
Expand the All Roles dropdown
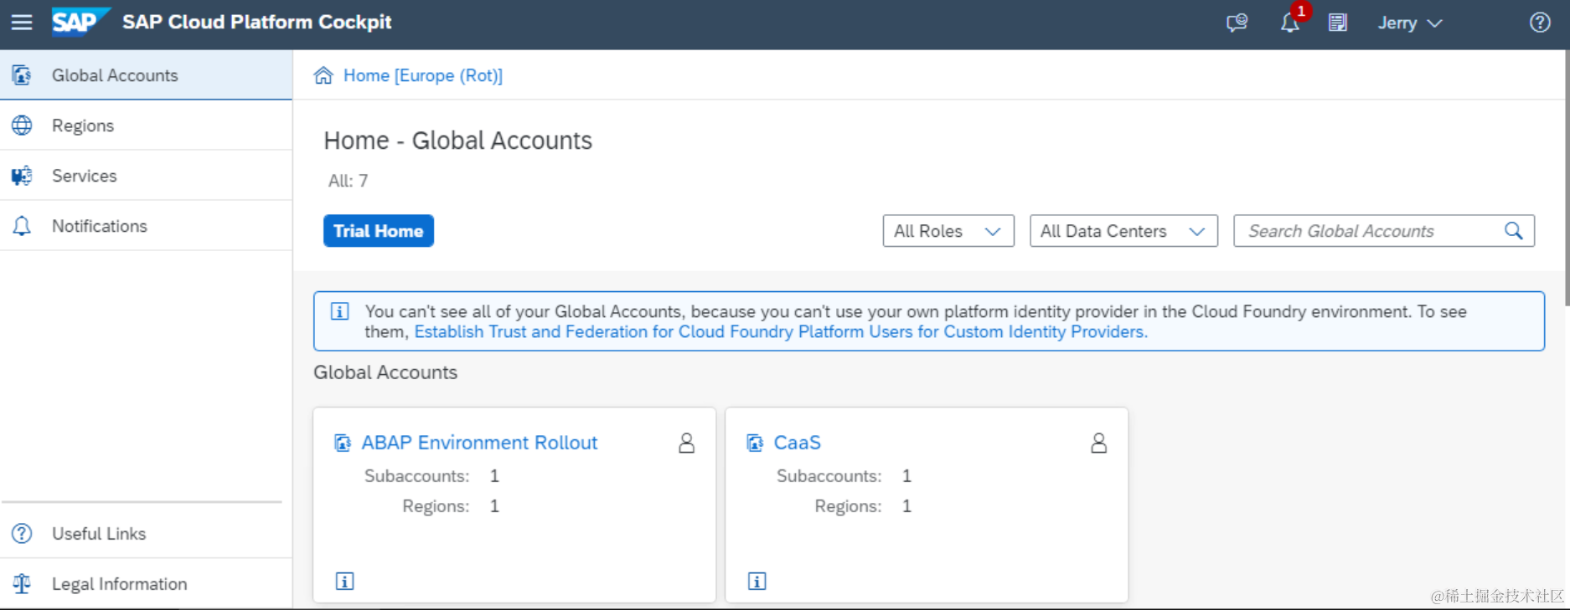coord(948,231)
